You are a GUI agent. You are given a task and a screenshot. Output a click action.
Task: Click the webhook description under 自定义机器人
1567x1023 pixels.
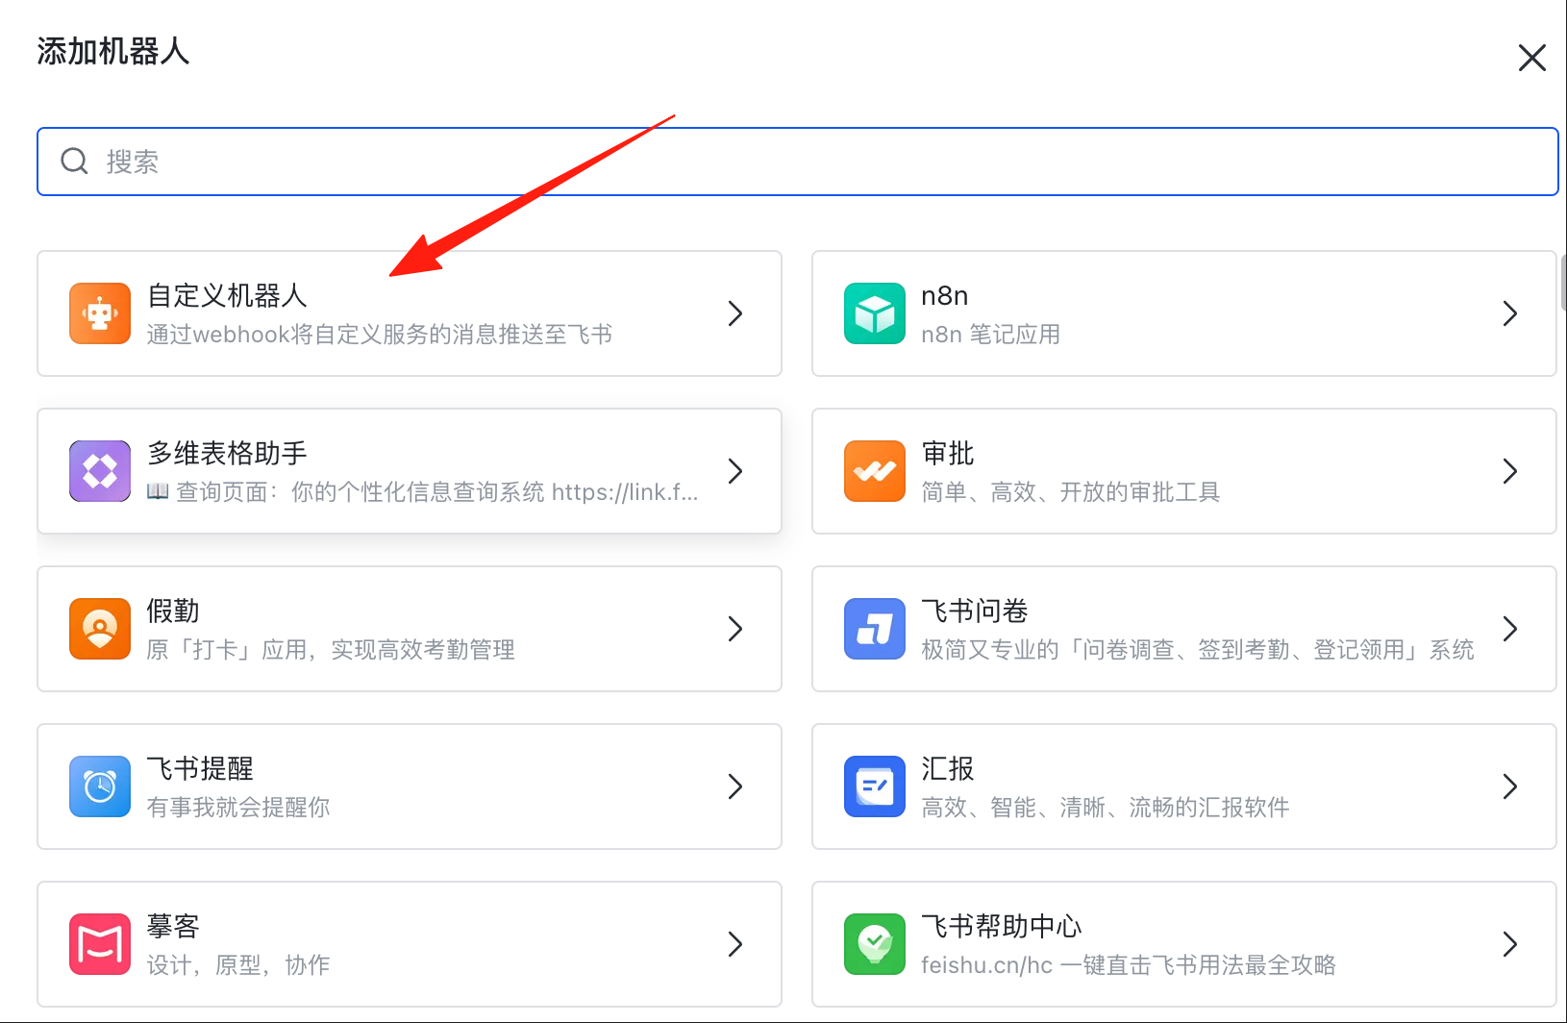click(x=380, y=335)
